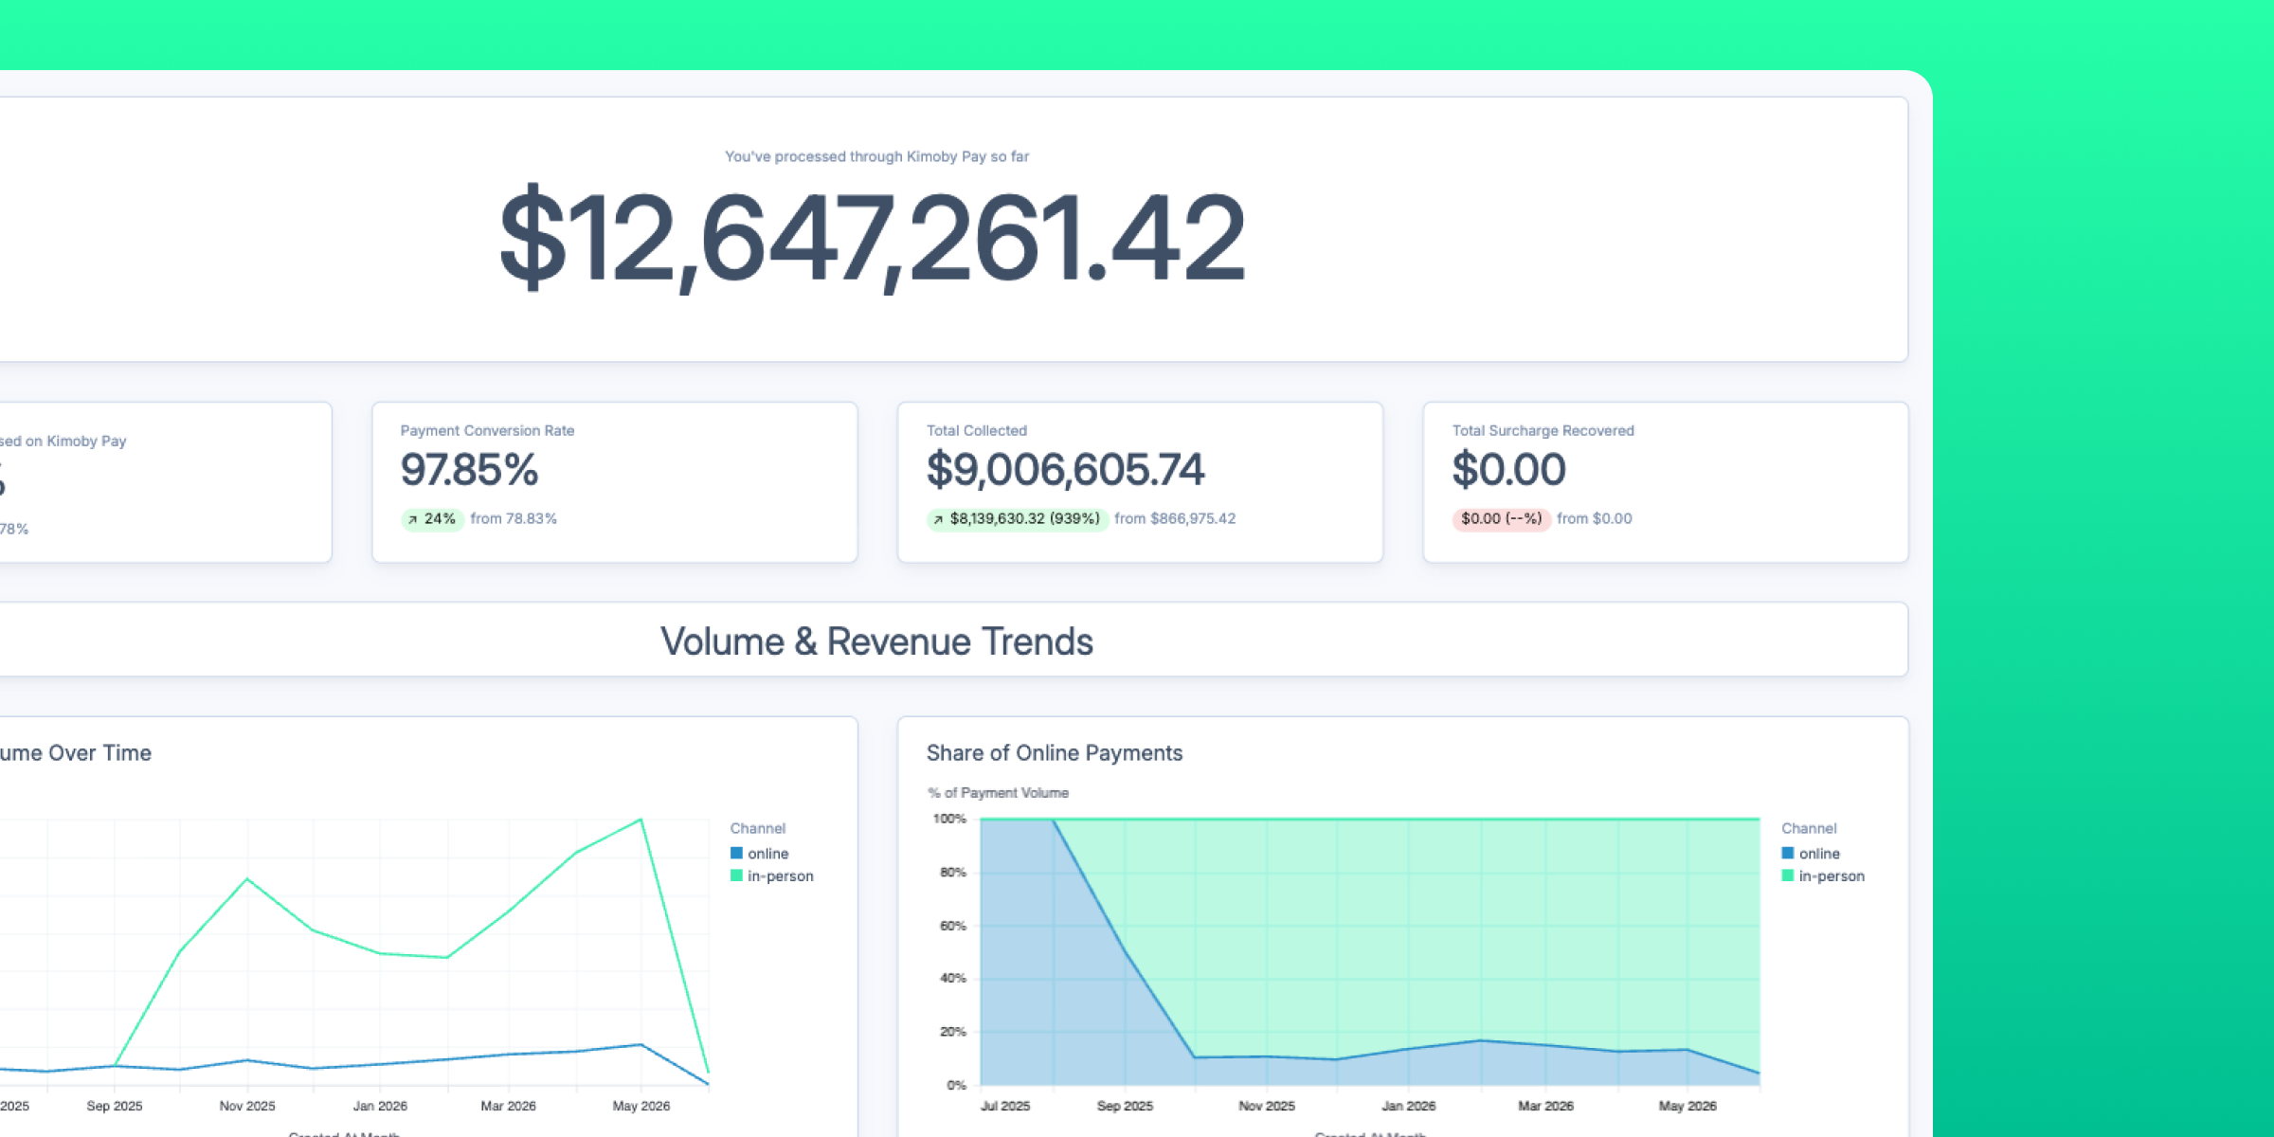Select the 97.85% conversion rate value
The image size is (2274, 1137).
point(469,470)
